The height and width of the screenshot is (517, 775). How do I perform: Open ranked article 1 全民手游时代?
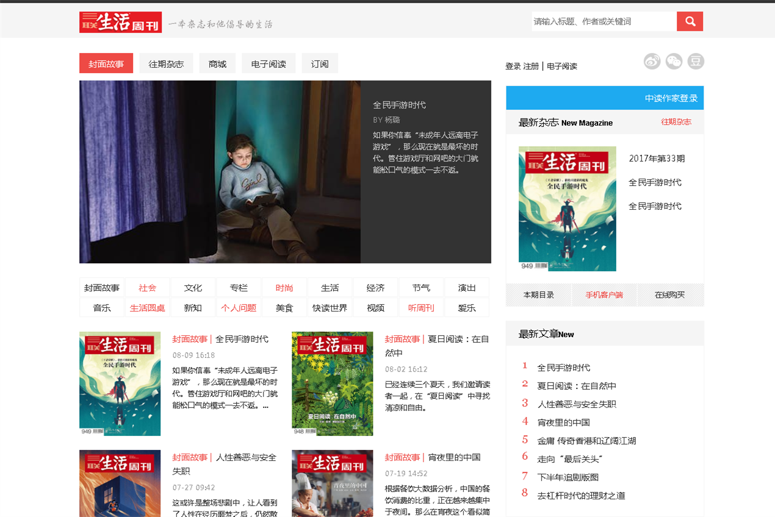coord(564,368)
